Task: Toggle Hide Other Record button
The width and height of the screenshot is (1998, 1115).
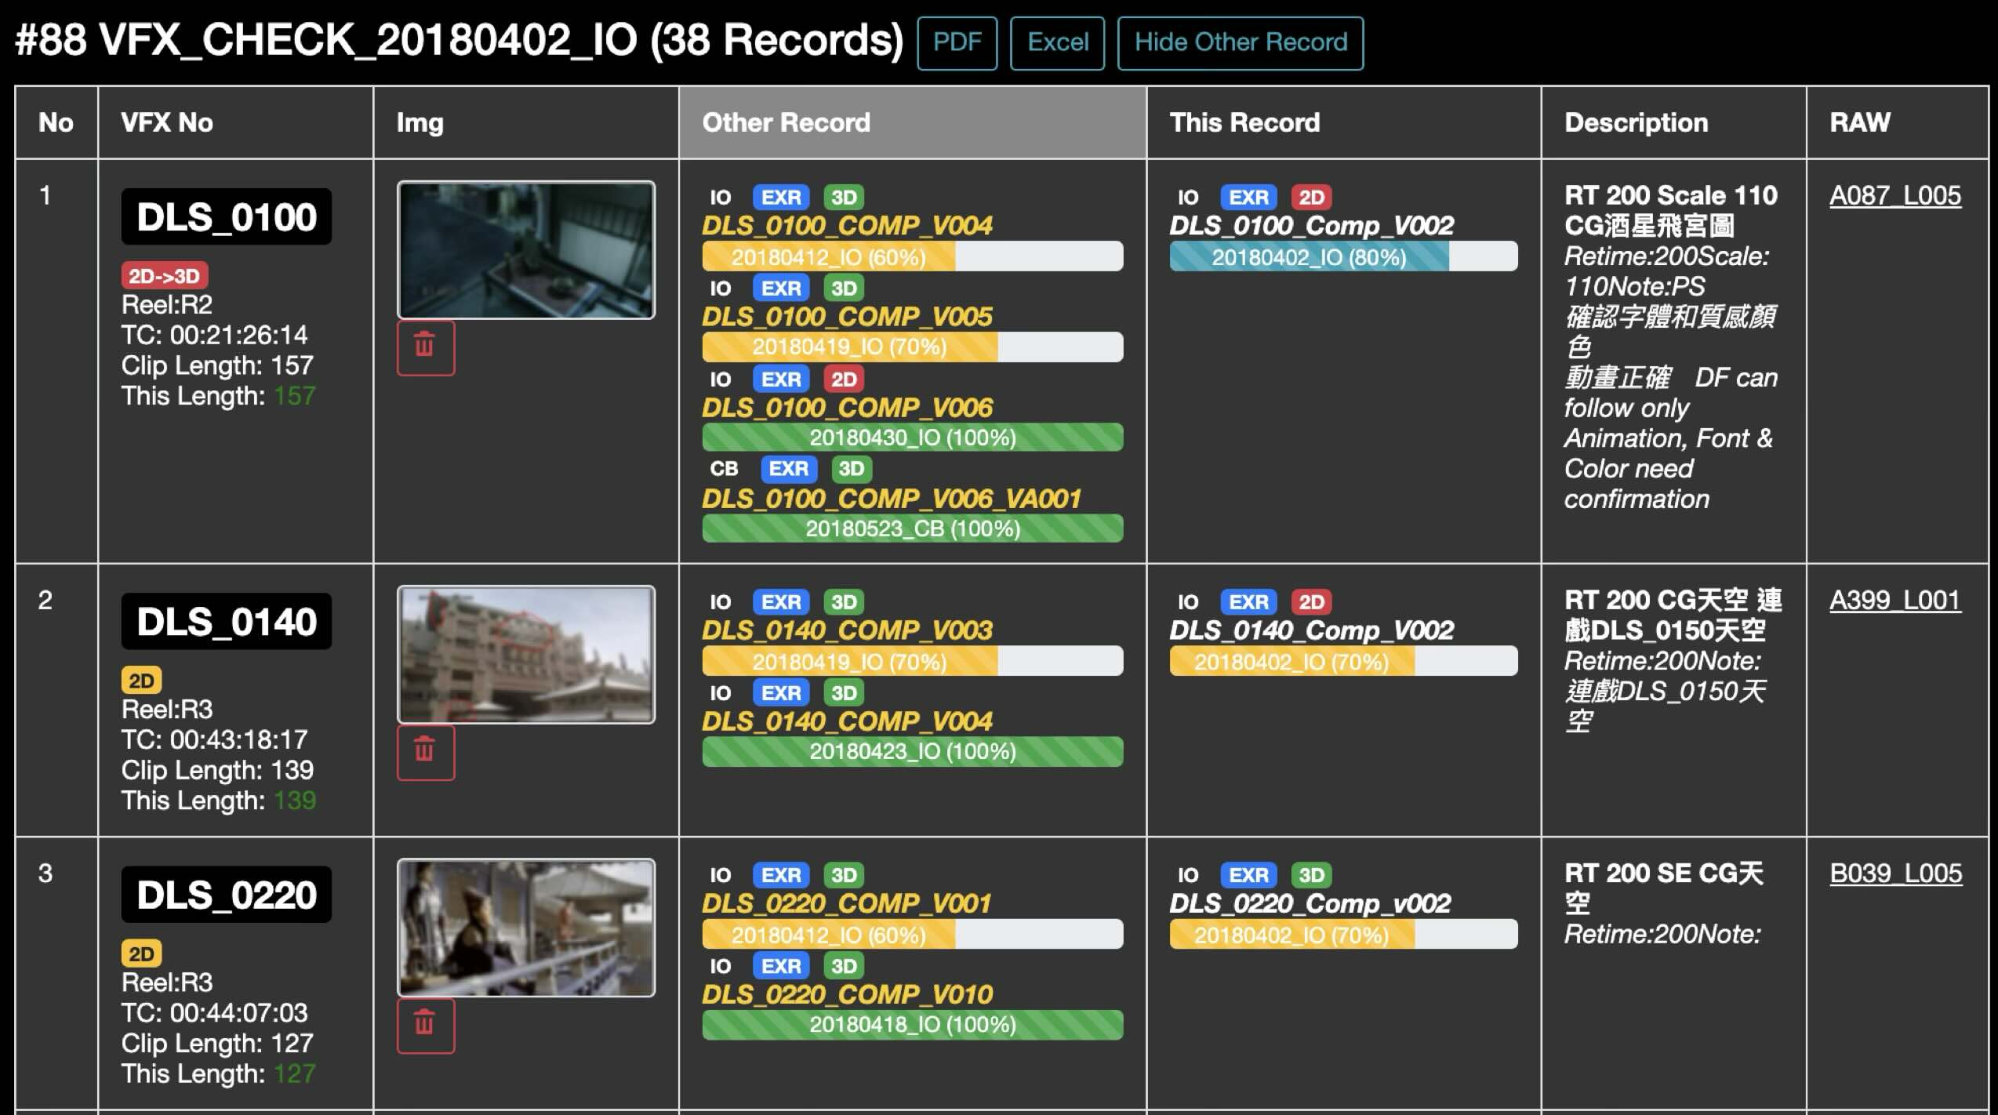Action: (x=1240, y=43)
